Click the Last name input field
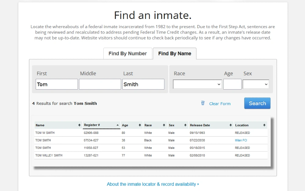This screenshot has height=191, width=305. (143, 84)
